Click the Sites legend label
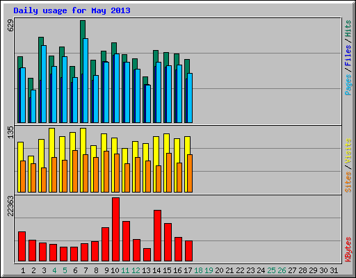Screen dimensions: 356x278 click(x=348, y=182)
